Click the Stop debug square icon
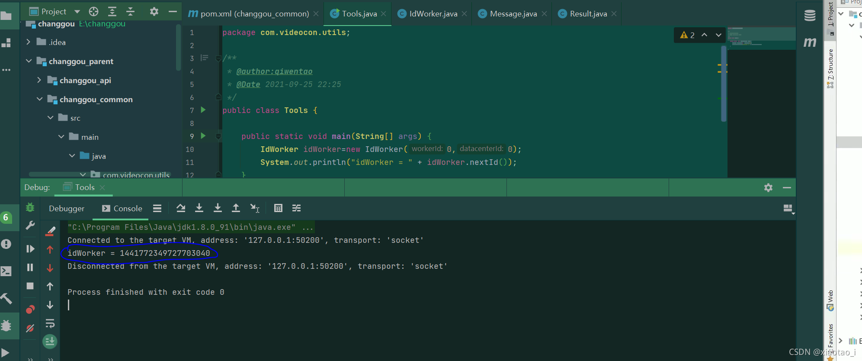 tap(30, 286)
